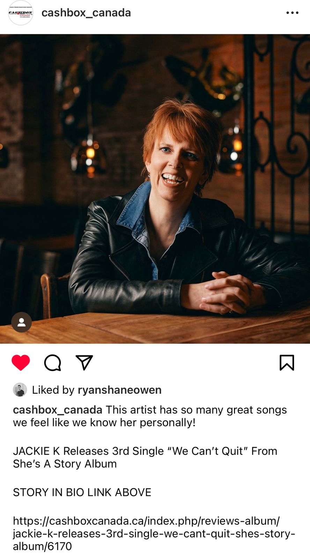Screen dimensions: 310x558
Task: Tap ryanshaneowen's small avatar beside Liked by
Action: click(20, 390)
